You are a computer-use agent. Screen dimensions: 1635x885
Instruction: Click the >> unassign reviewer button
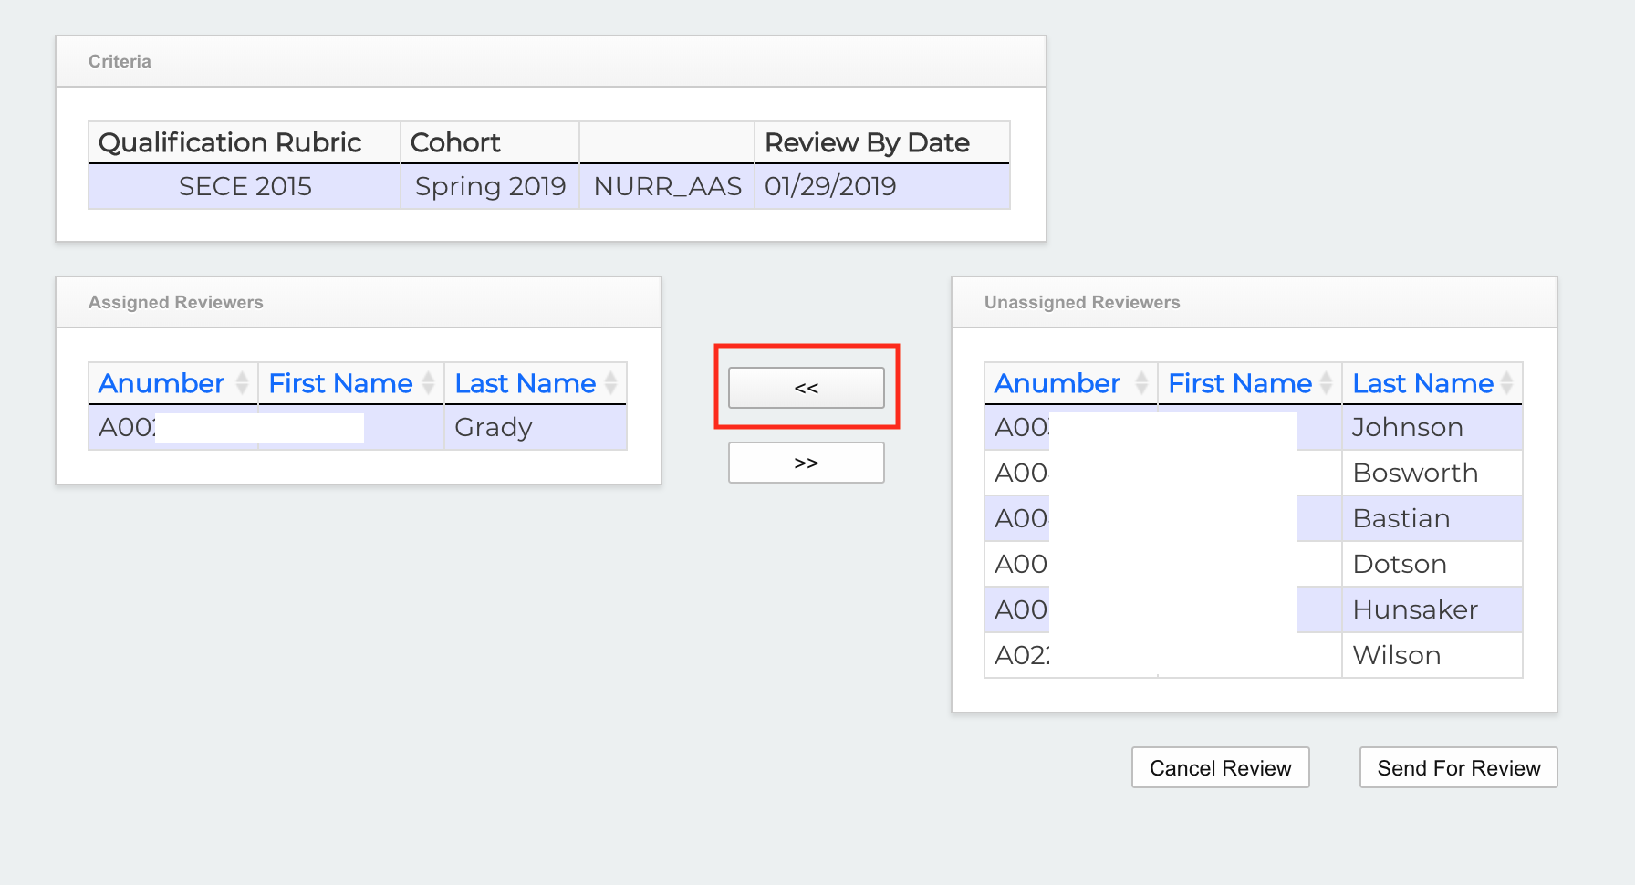pyautogui.click(x=806, y=463)
